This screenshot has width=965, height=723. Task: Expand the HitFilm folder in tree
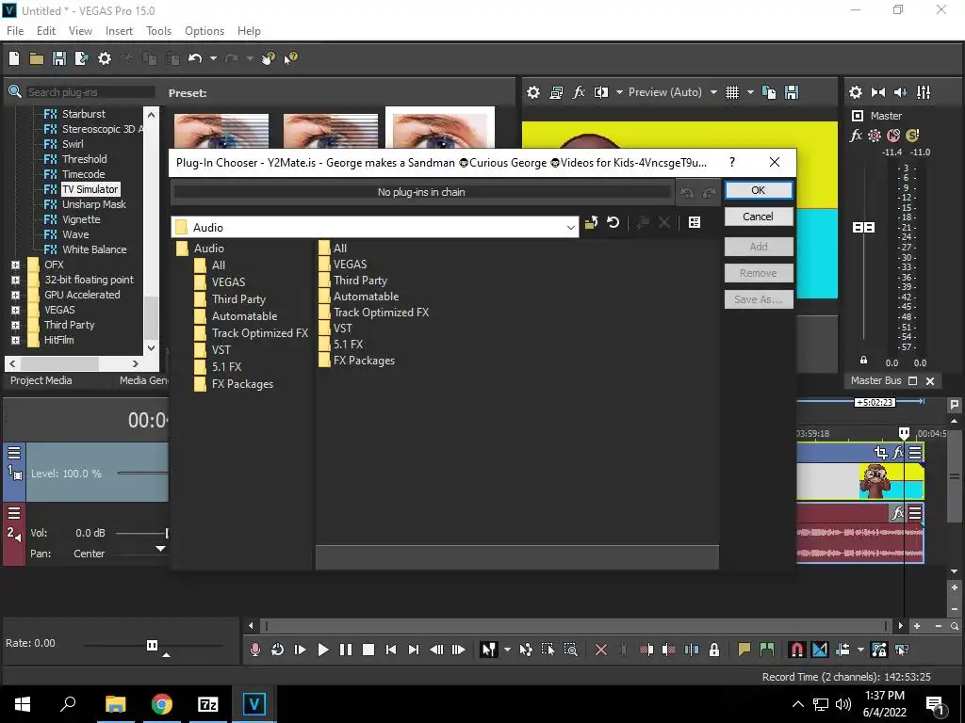(x=15, y=340)
